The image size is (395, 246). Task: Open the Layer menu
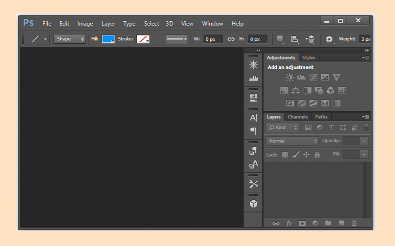click(108, 24)
